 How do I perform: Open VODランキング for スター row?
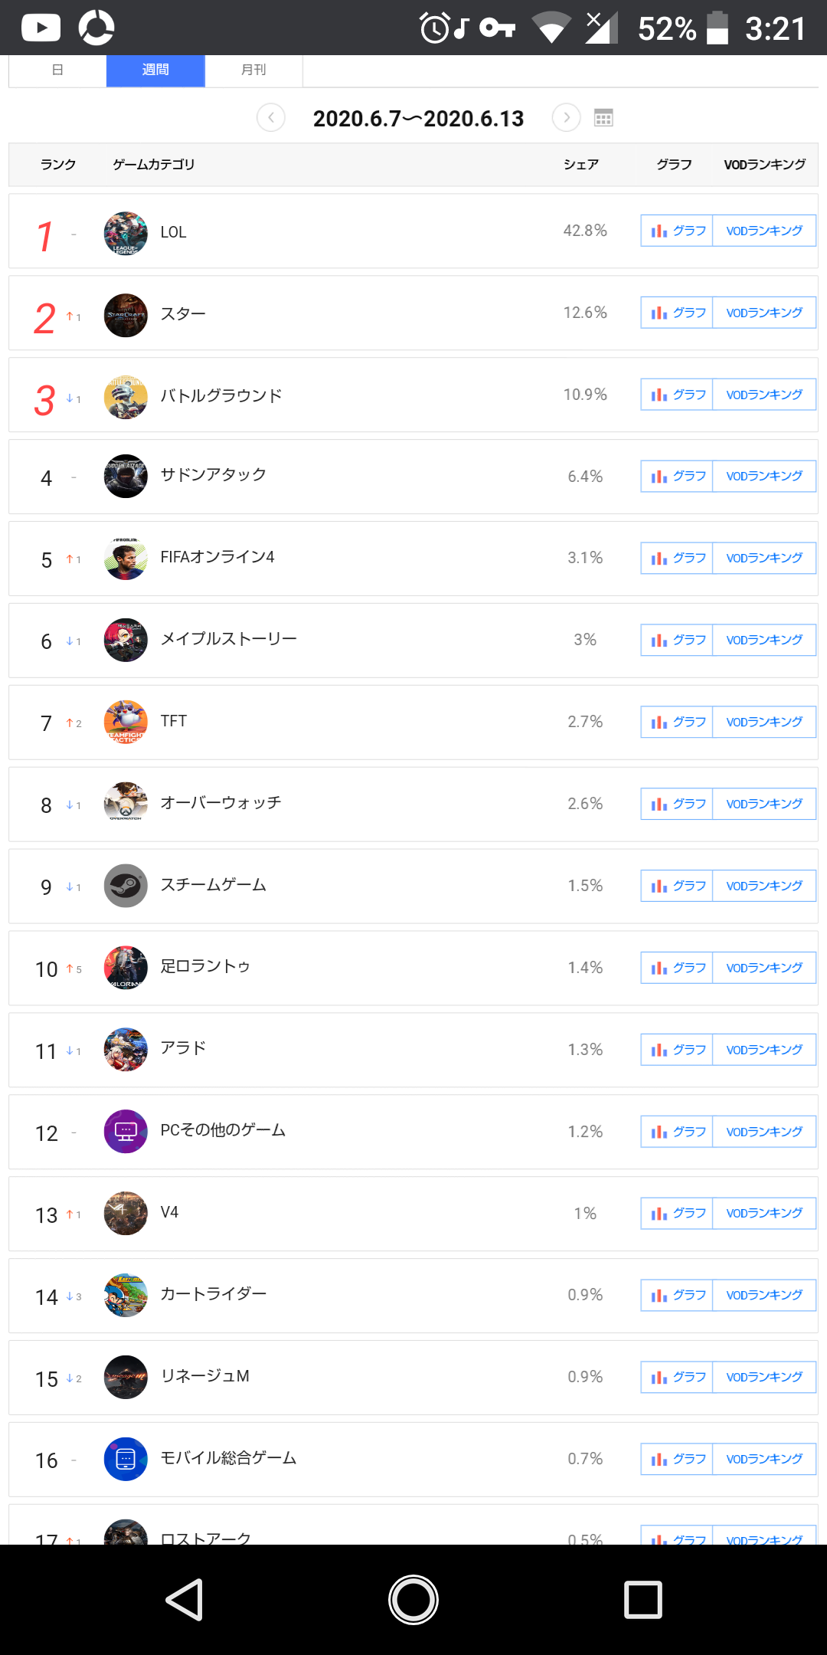[x=764, y=313]
